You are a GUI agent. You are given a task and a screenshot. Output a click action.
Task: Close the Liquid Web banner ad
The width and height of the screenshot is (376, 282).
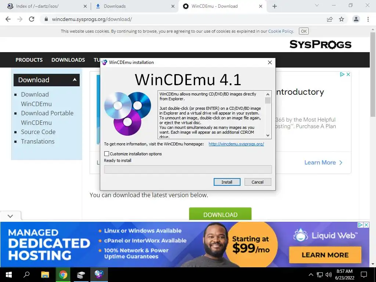coord(366,225)
